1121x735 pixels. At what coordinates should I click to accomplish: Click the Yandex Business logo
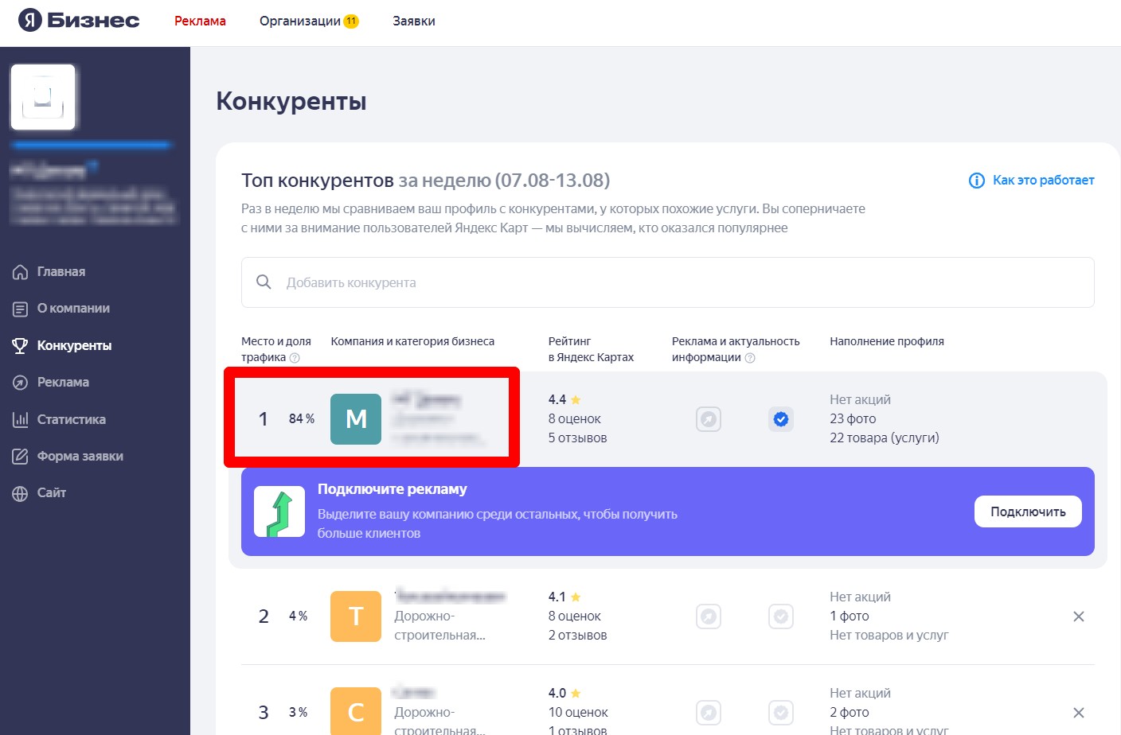79,21
